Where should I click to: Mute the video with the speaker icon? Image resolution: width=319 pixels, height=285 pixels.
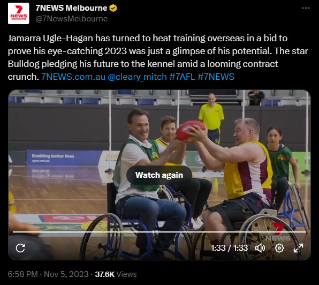coord(260,248)
